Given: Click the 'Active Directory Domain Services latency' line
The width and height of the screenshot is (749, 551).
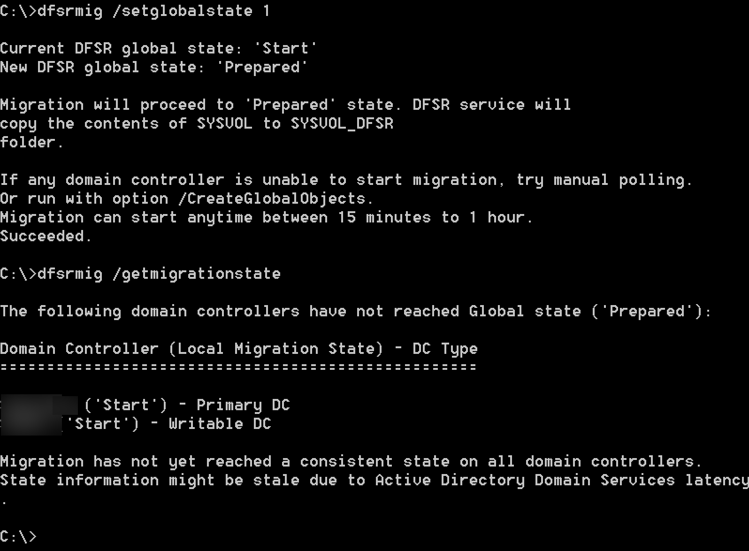Looking at the screenshot, I should [x=374, y=480].
